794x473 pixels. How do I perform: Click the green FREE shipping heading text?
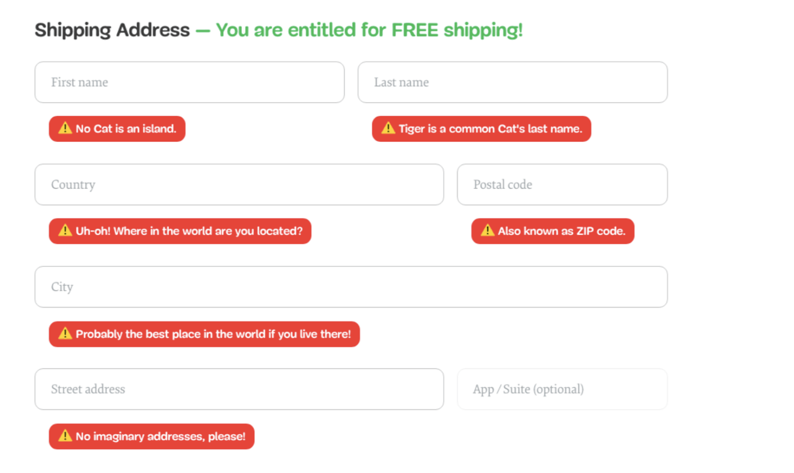point(369,30)
